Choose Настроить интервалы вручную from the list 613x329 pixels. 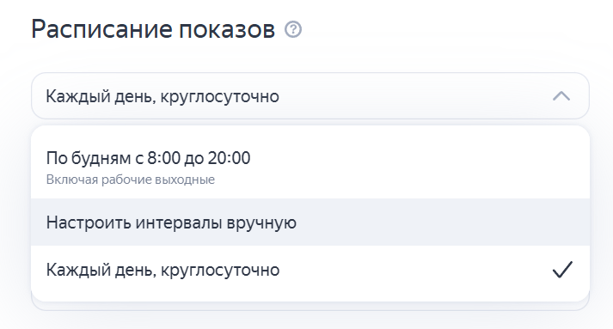coord(310,222)
